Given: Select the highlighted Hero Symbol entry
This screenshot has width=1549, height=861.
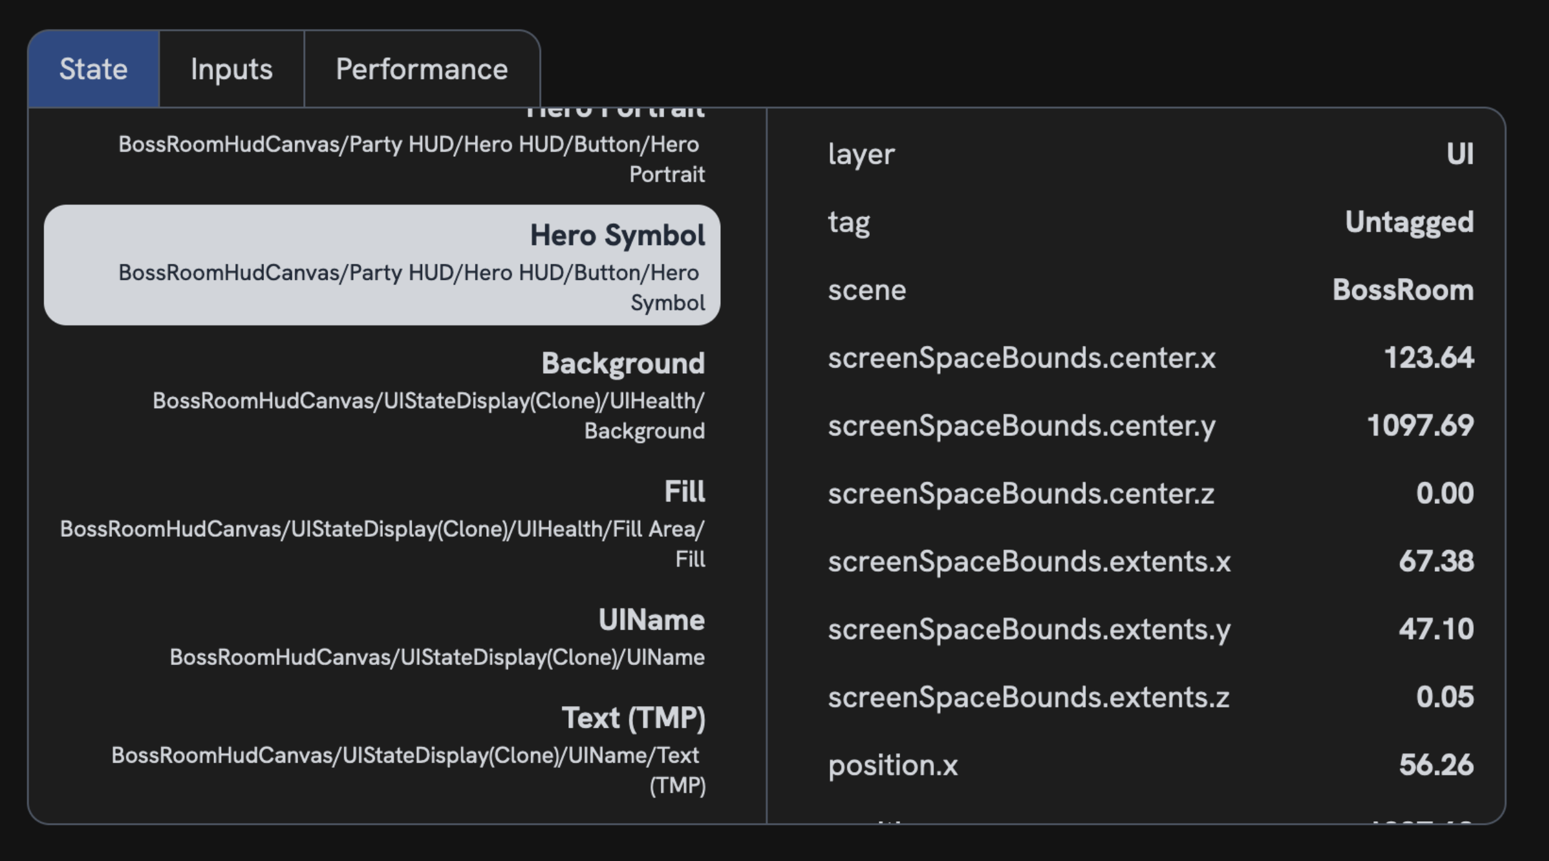Looking at the screenshot, I should point(382,265).
